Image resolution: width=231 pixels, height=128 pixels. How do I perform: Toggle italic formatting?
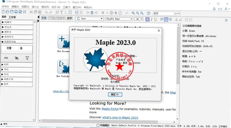tap(151, 19)
